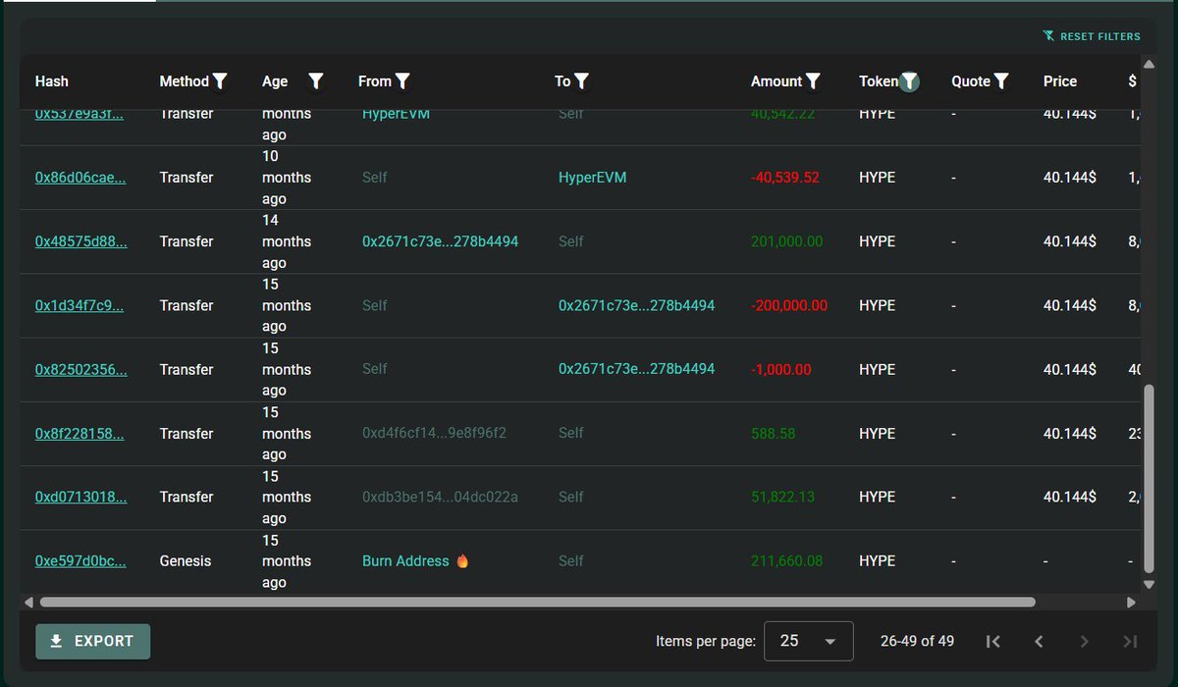Click amount 588.58
1178x687 pixels.
point(774,433)
